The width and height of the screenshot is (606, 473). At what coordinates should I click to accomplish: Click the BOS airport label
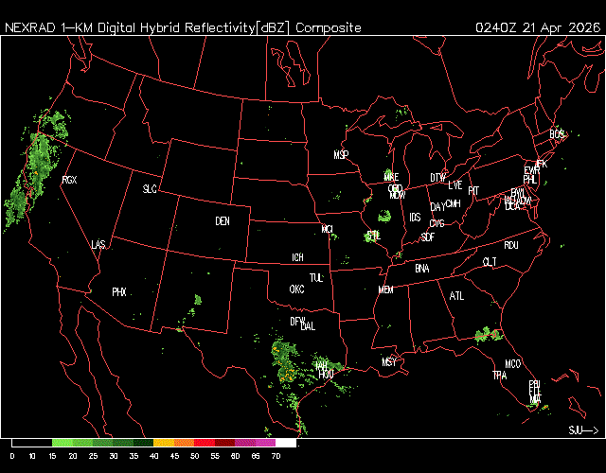pos(557,133)
